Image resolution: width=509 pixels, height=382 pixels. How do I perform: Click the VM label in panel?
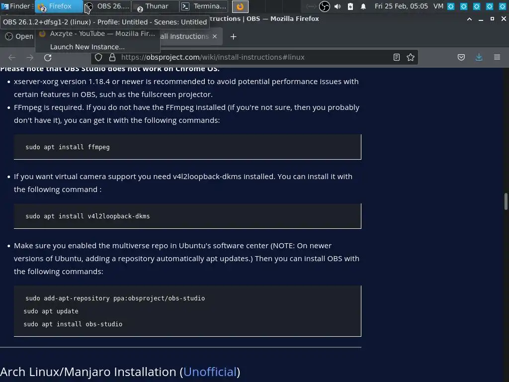pos(438,6)
